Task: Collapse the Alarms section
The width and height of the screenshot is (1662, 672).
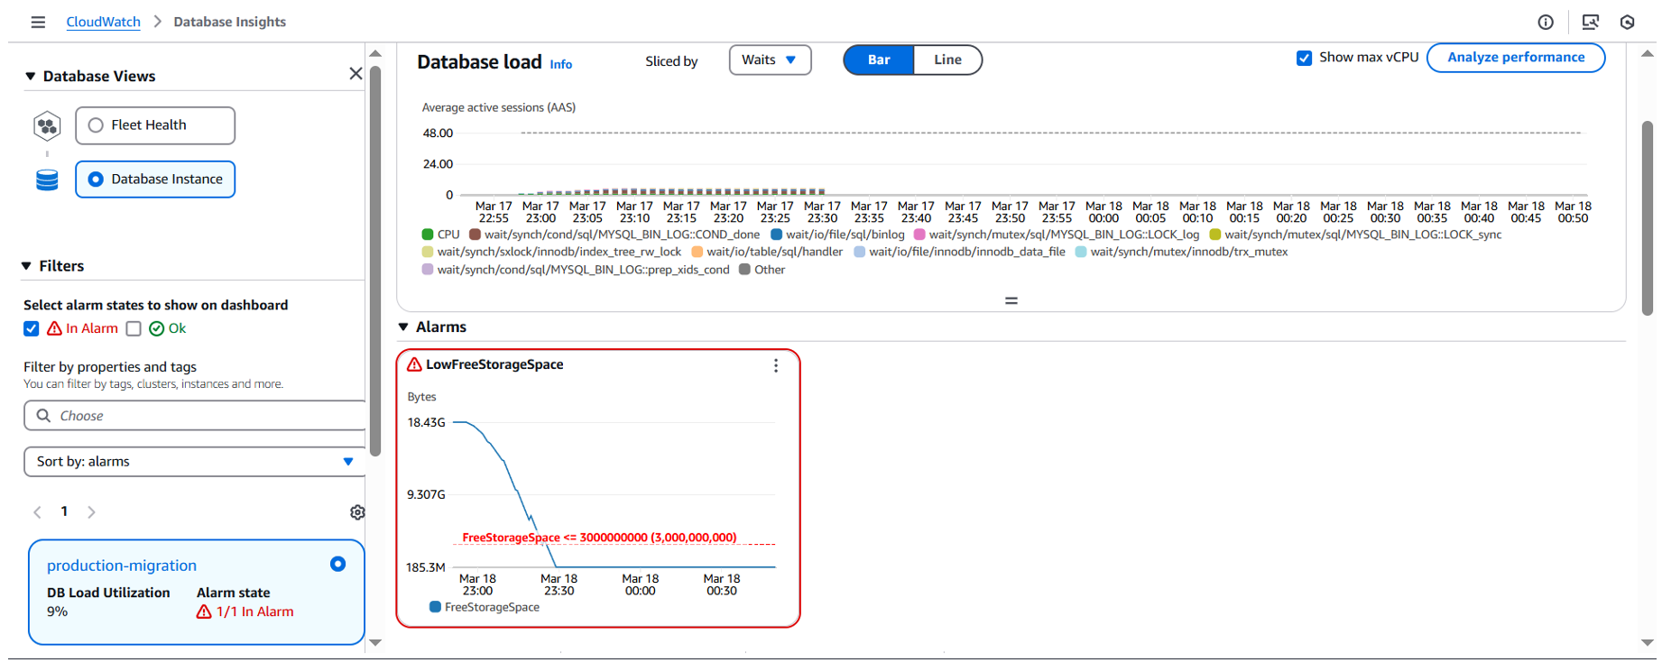Action: click(x=403, y=327)
